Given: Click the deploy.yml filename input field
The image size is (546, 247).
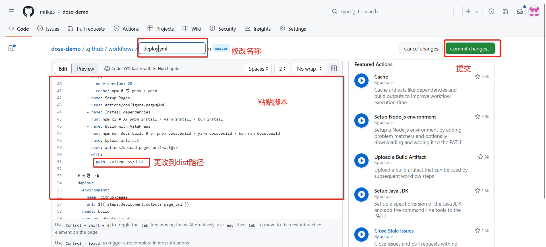Looking at the screenshot, I should [172, 48].
